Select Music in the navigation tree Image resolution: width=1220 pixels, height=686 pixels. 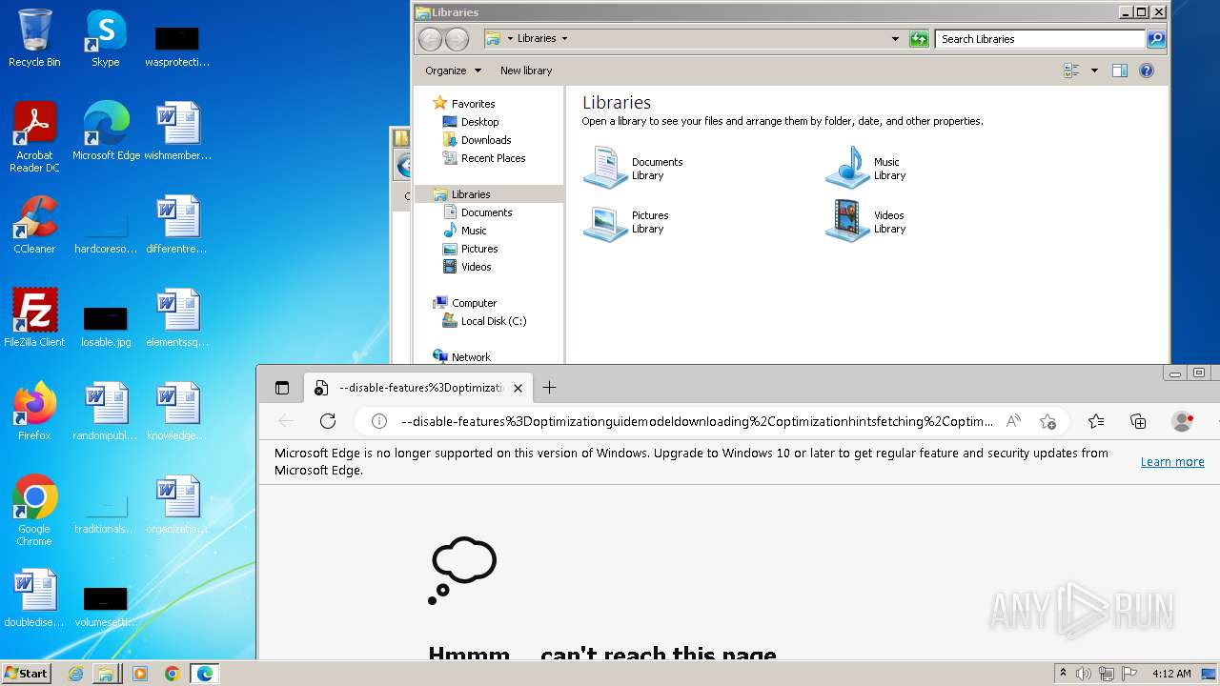(x=465, y=231)
